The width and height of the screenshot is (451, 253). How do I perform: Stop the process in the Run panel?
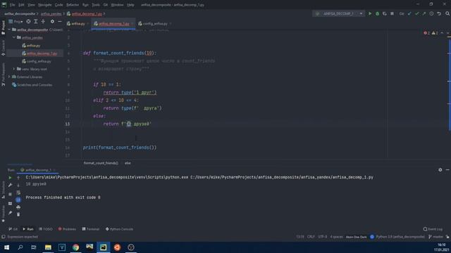coord(10,194)
